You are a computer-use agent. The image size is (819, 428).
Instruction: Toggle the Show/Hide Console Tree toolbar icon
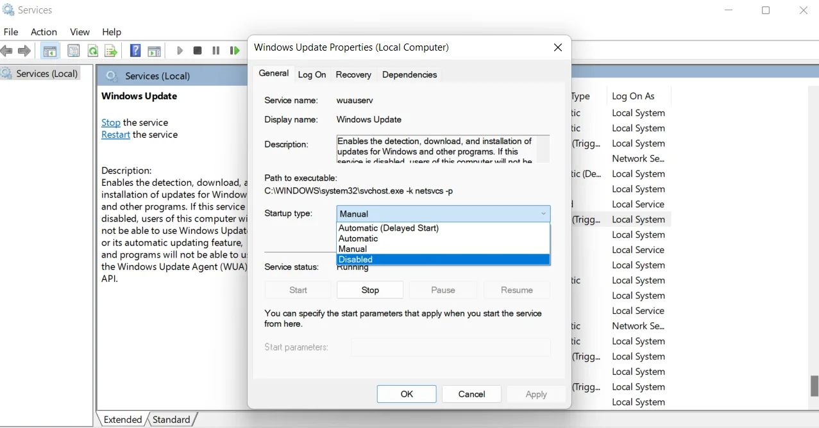50,51
